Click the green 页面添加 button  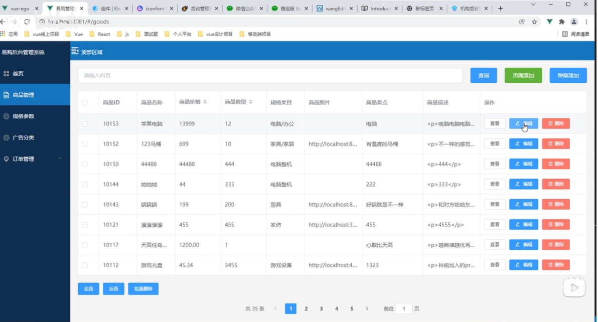523,75
